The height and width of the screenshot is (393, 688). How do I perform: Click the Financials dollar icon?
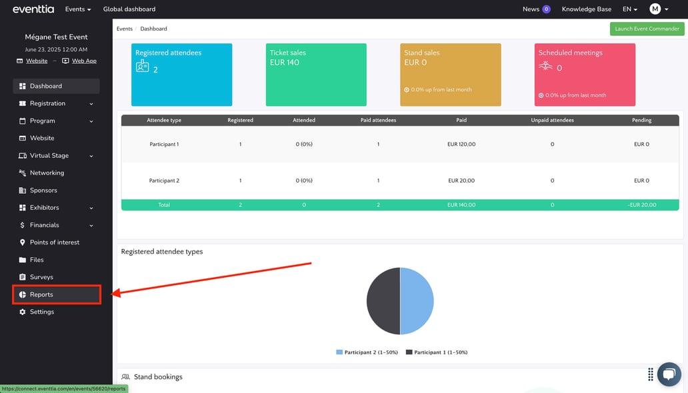click(x=23, y=225)
